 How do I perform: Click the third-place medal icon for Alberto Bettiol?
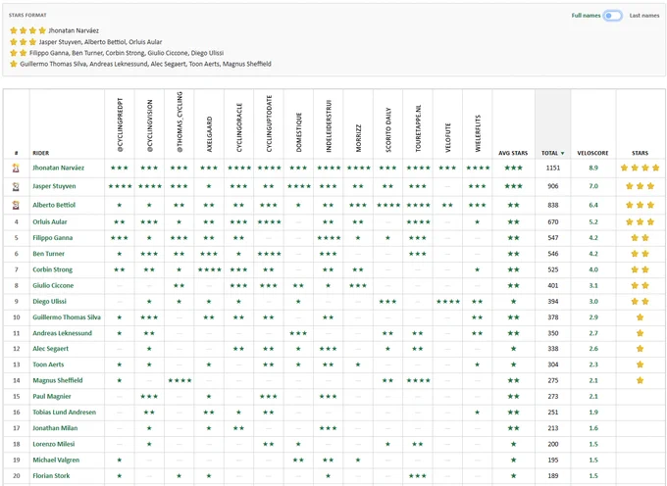[16, 205]
